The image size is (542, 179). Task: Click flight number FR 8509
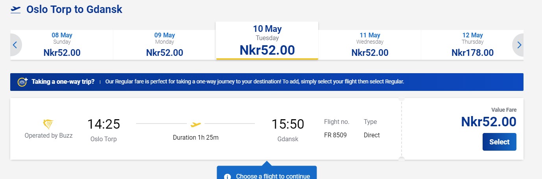coord(336,135)
